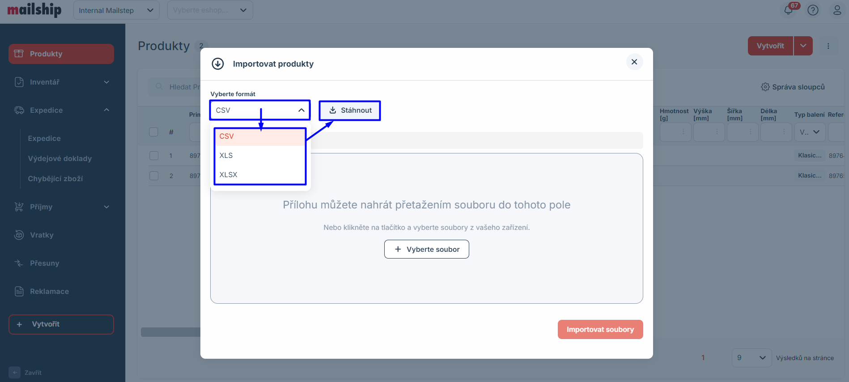Image resolution: width=849 pixels, height=382 pixels.
Task: Click the three-dot more options icon
Action: [x=828, y=46]
